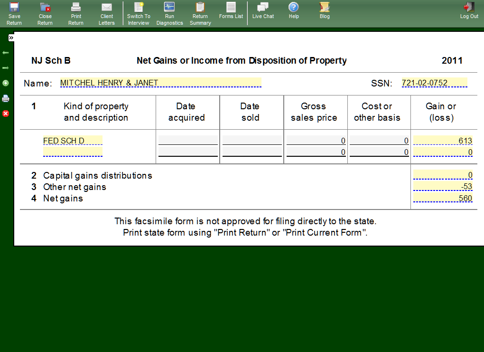Open the Forms List
The image size is (484, 352).
click(231, 10)
